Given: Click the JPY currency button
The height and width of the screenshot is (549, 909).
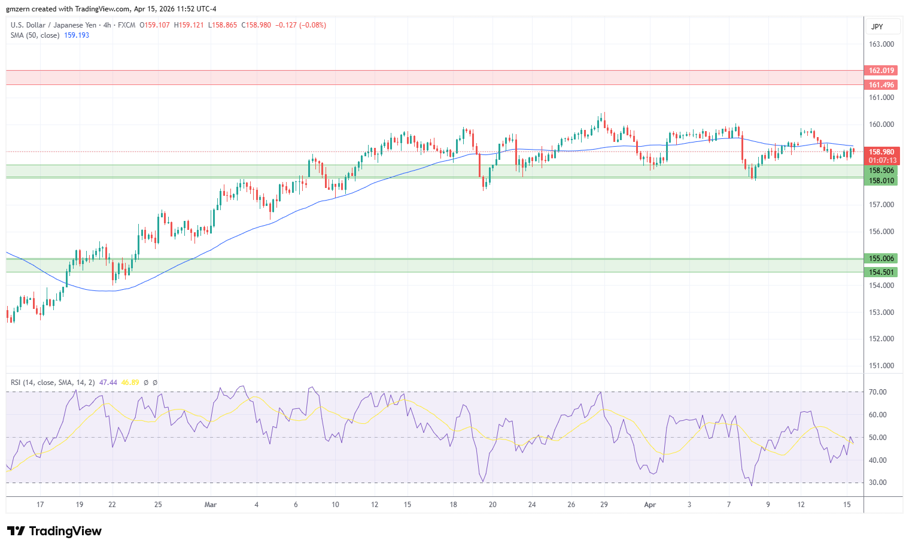Looking at the screenshot, I should click(883, 27).
